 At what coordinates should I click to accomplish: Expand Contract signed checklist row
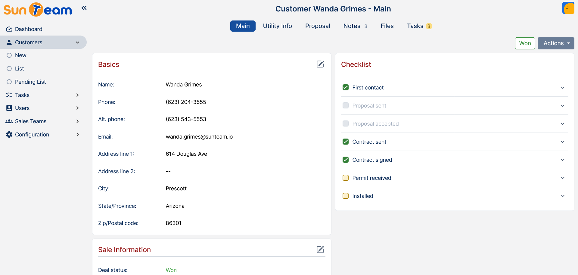point(562,160)
